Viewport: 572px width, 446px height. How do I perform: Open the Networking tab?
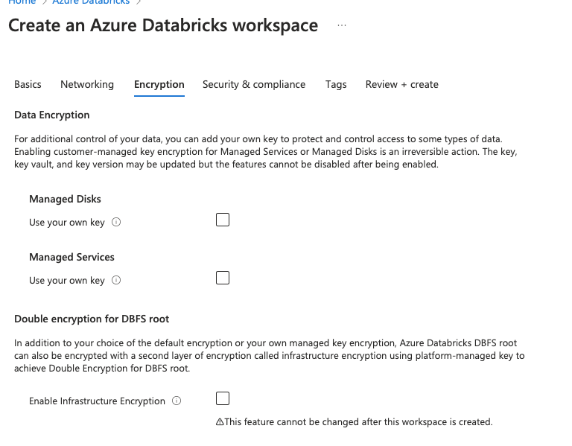point(87,84)
